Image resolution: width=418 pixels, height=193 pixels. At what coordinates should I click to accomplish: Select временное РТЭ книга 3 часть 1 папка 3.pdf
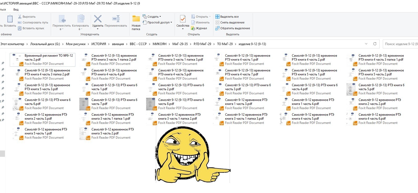[176, 60]
